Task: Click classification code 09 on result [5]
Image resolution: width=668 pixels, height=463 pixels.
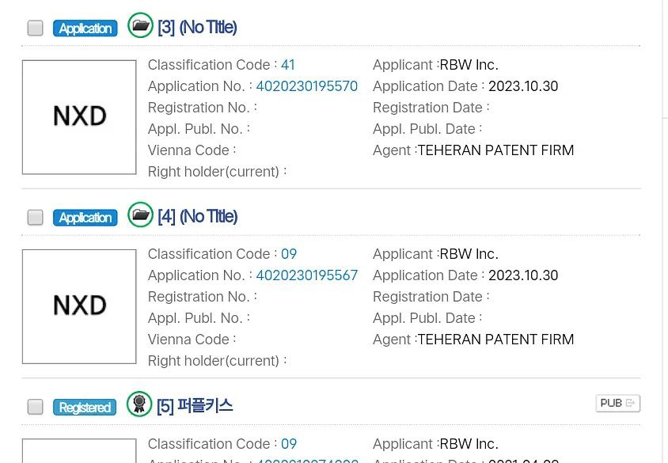Action: pos(289,444)
